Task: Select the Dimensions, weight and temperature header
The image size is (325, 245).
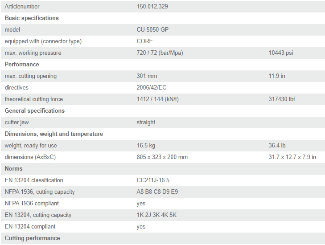Action: point(54,134)
